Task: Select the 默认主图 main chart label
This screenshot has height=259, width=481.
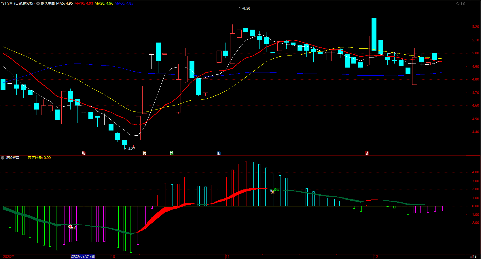Action: coord(48,3)
